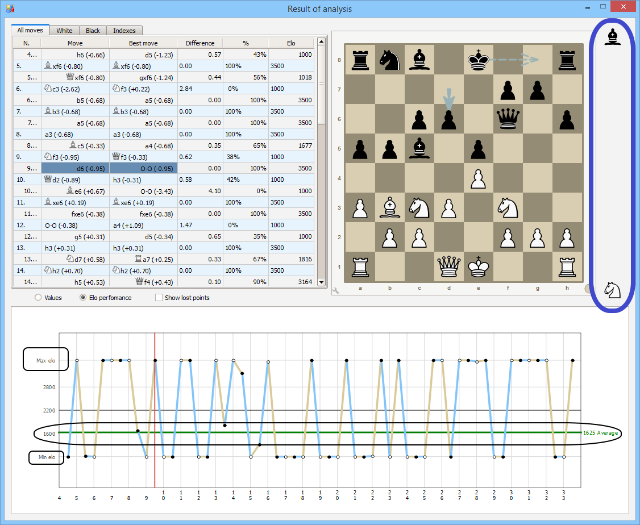Click the N. column header
This screenshot has width=640, height=525.
tap(27, 43)
